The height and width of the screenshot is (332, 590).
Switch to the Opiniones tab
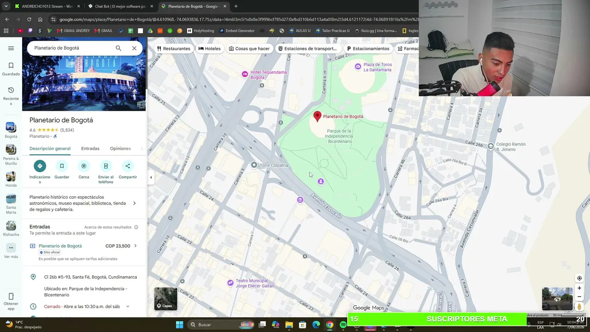120,148
